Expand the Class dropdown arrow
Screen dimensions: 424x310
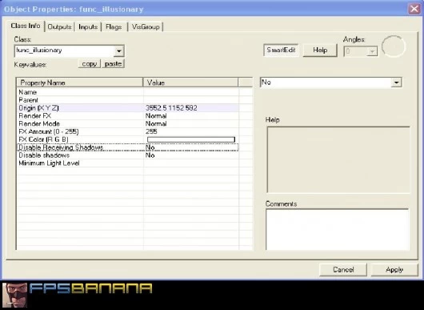pyautogui.click(x=118, y=51)
